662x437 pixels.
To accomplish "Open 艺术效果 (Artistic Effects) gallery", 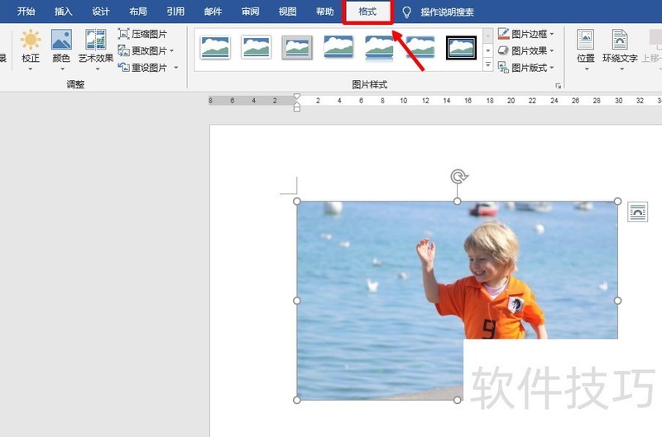I will (95, 48).
